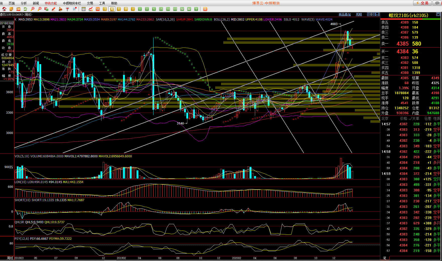The width and height of the screenshot is (442, 261).
Task: Open the F10 fundamentals info icon
Action: pyautogui.click(x=18, y=9)
